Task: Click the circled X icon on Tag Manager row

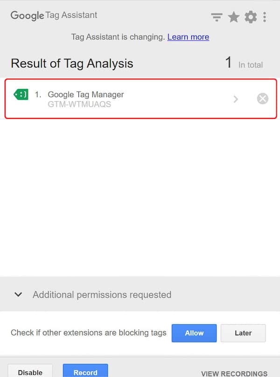Action: (263, 99)
